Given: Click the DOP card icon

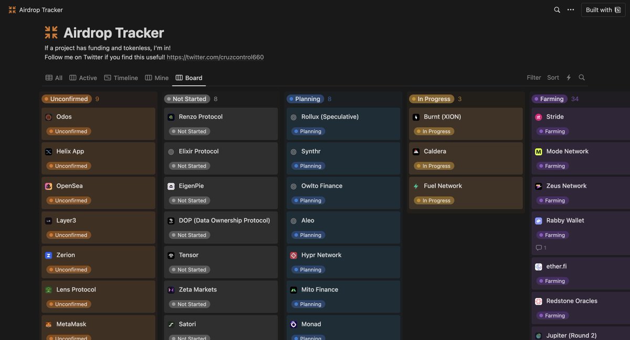Looking at the screenshot, I should coord(171,221).
